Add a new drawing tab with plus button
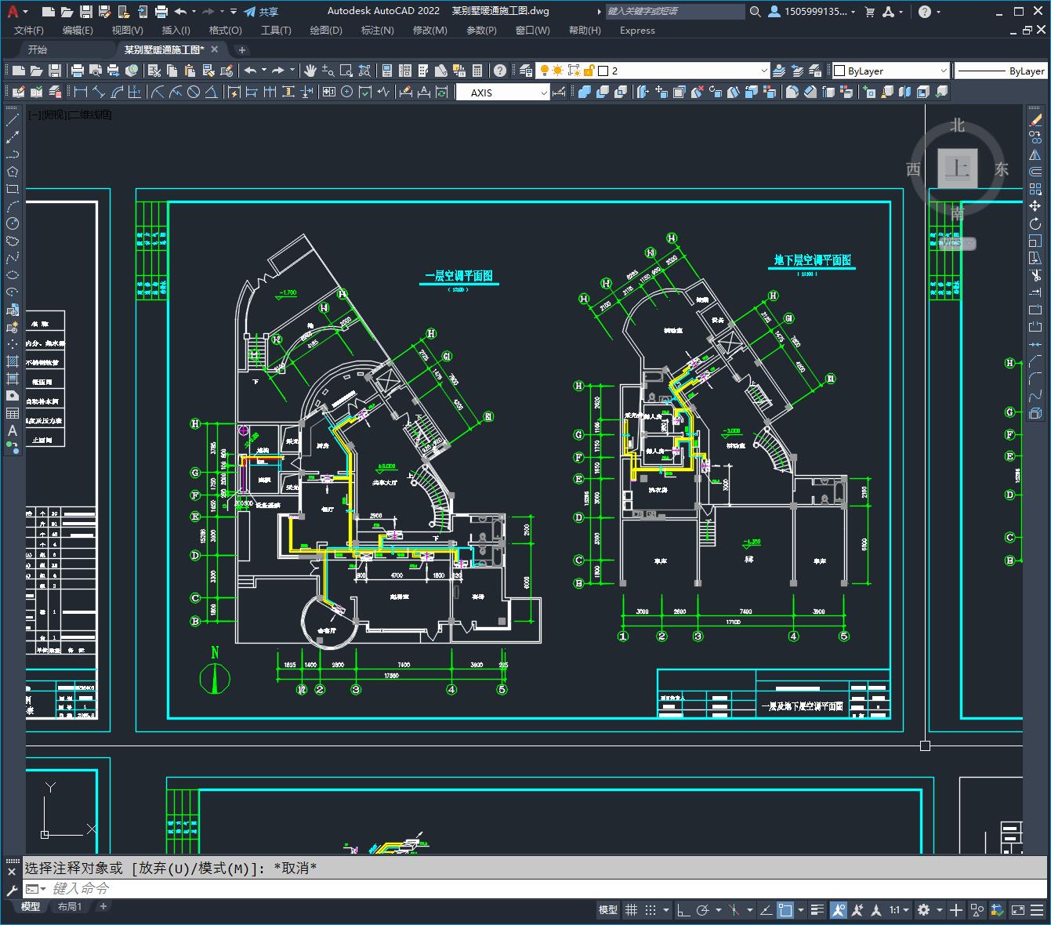 click(242, 49)
